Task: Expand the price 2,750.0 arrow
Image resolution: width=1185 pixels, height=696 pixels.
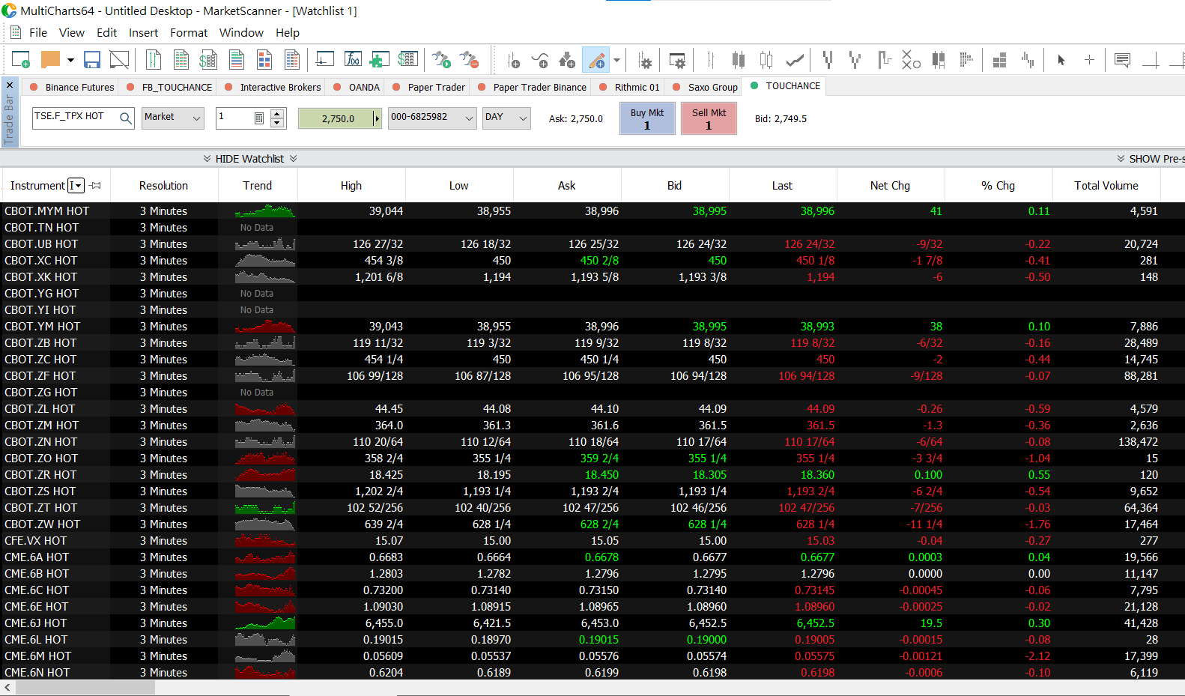Action: (377, 118)
